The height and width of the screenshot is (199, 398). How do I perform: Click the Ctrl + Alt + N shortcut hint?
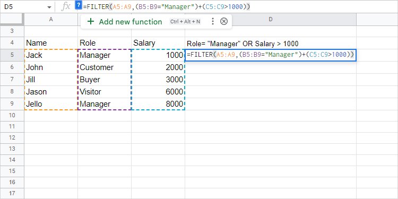coord(185,22)
